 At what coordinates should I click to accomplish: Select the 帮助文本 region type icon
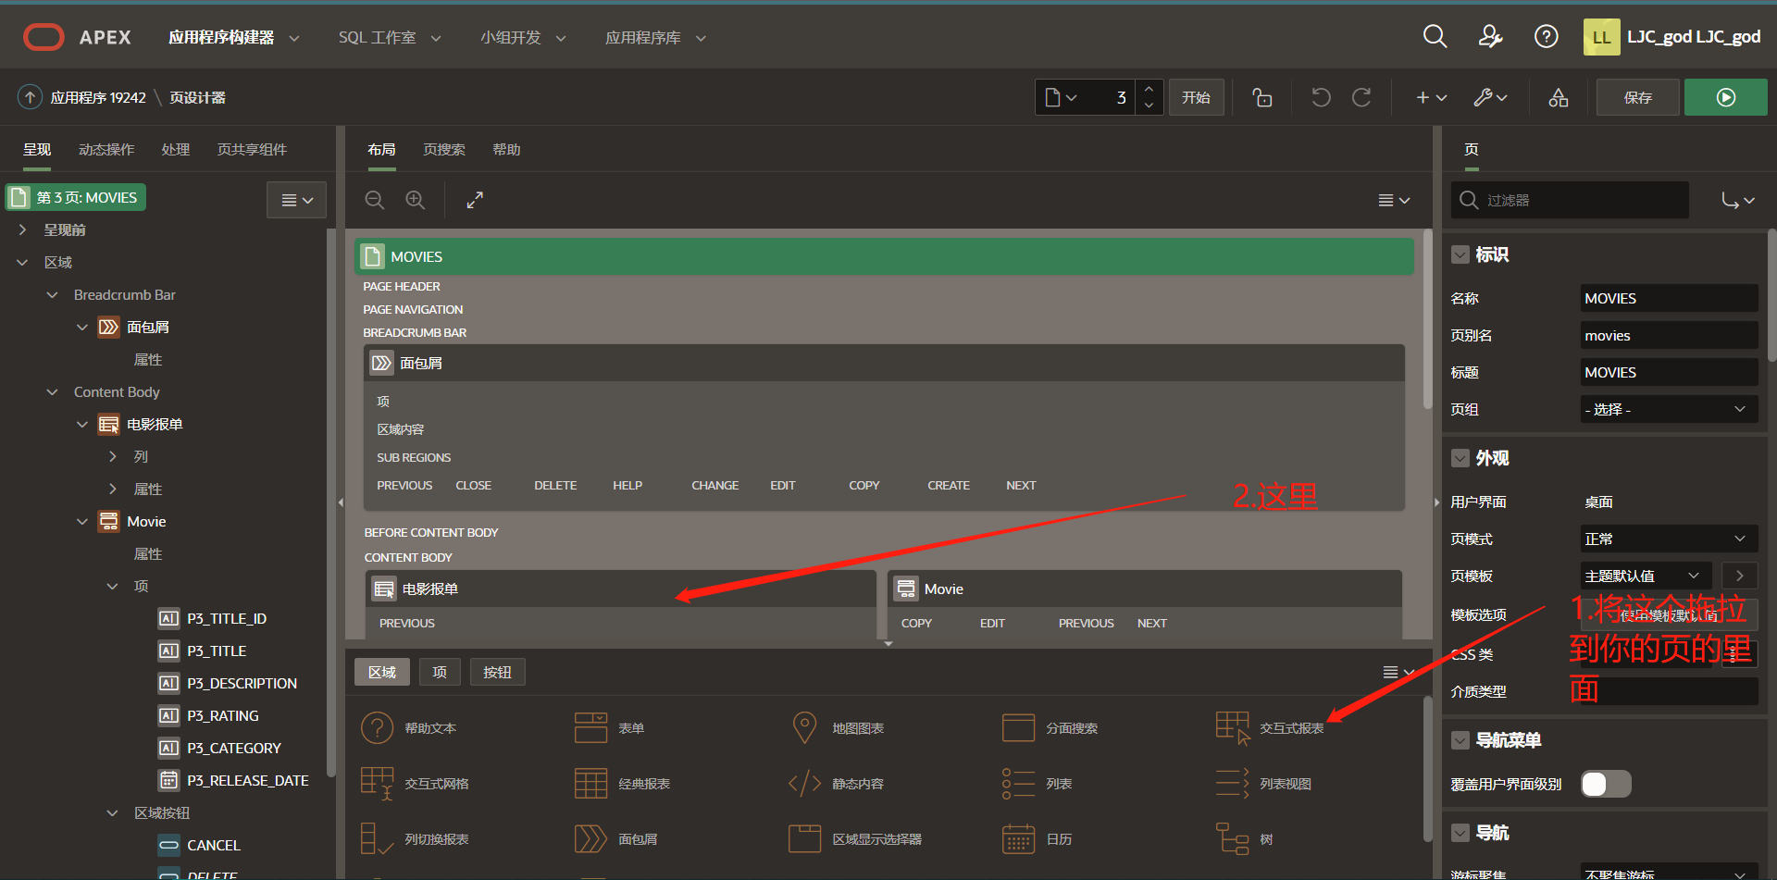377,728
